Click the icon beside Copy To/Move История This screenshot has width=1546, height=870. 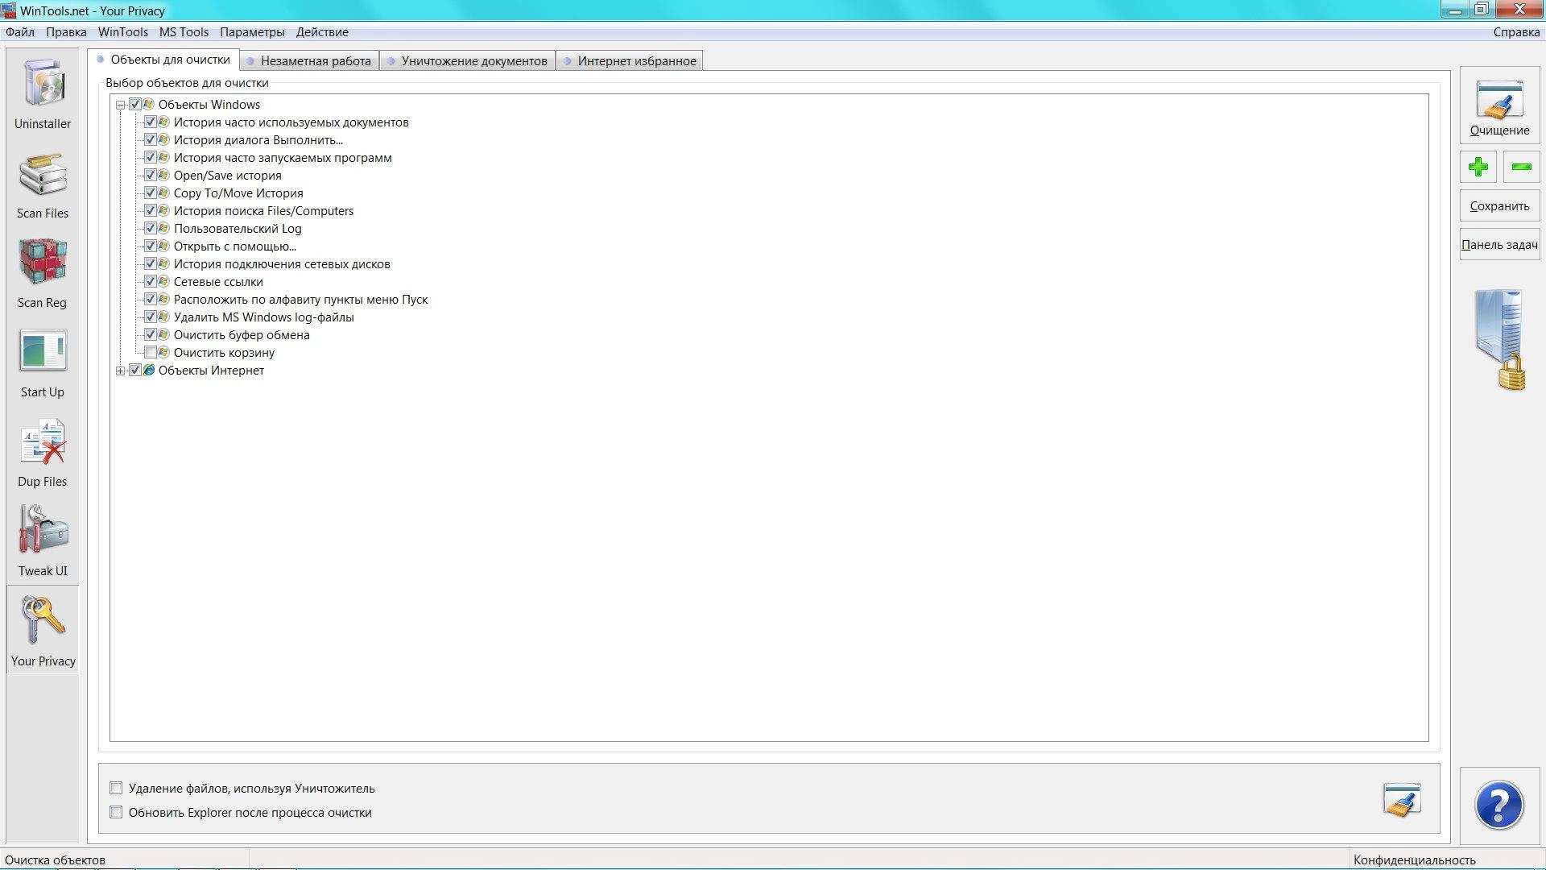click(164, 193)
